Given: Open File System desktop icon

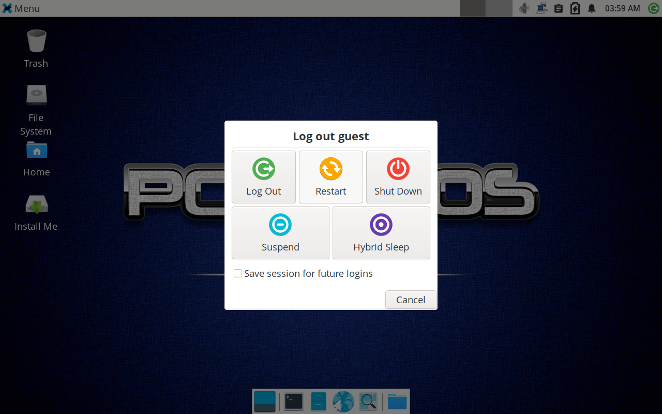Looking at the screenshot, I should pos(36,110).
